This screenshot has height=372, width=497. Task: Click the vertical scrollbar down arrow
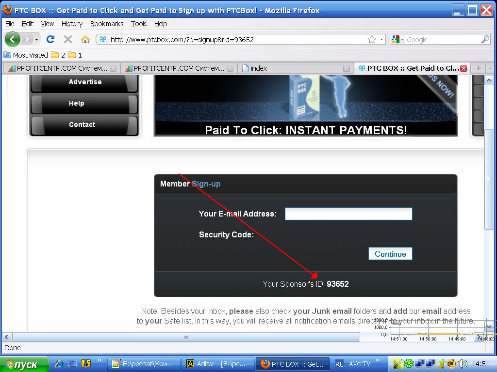point(489,327)
